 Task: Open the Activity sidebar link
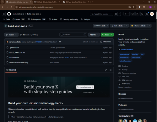coord(123,69)
